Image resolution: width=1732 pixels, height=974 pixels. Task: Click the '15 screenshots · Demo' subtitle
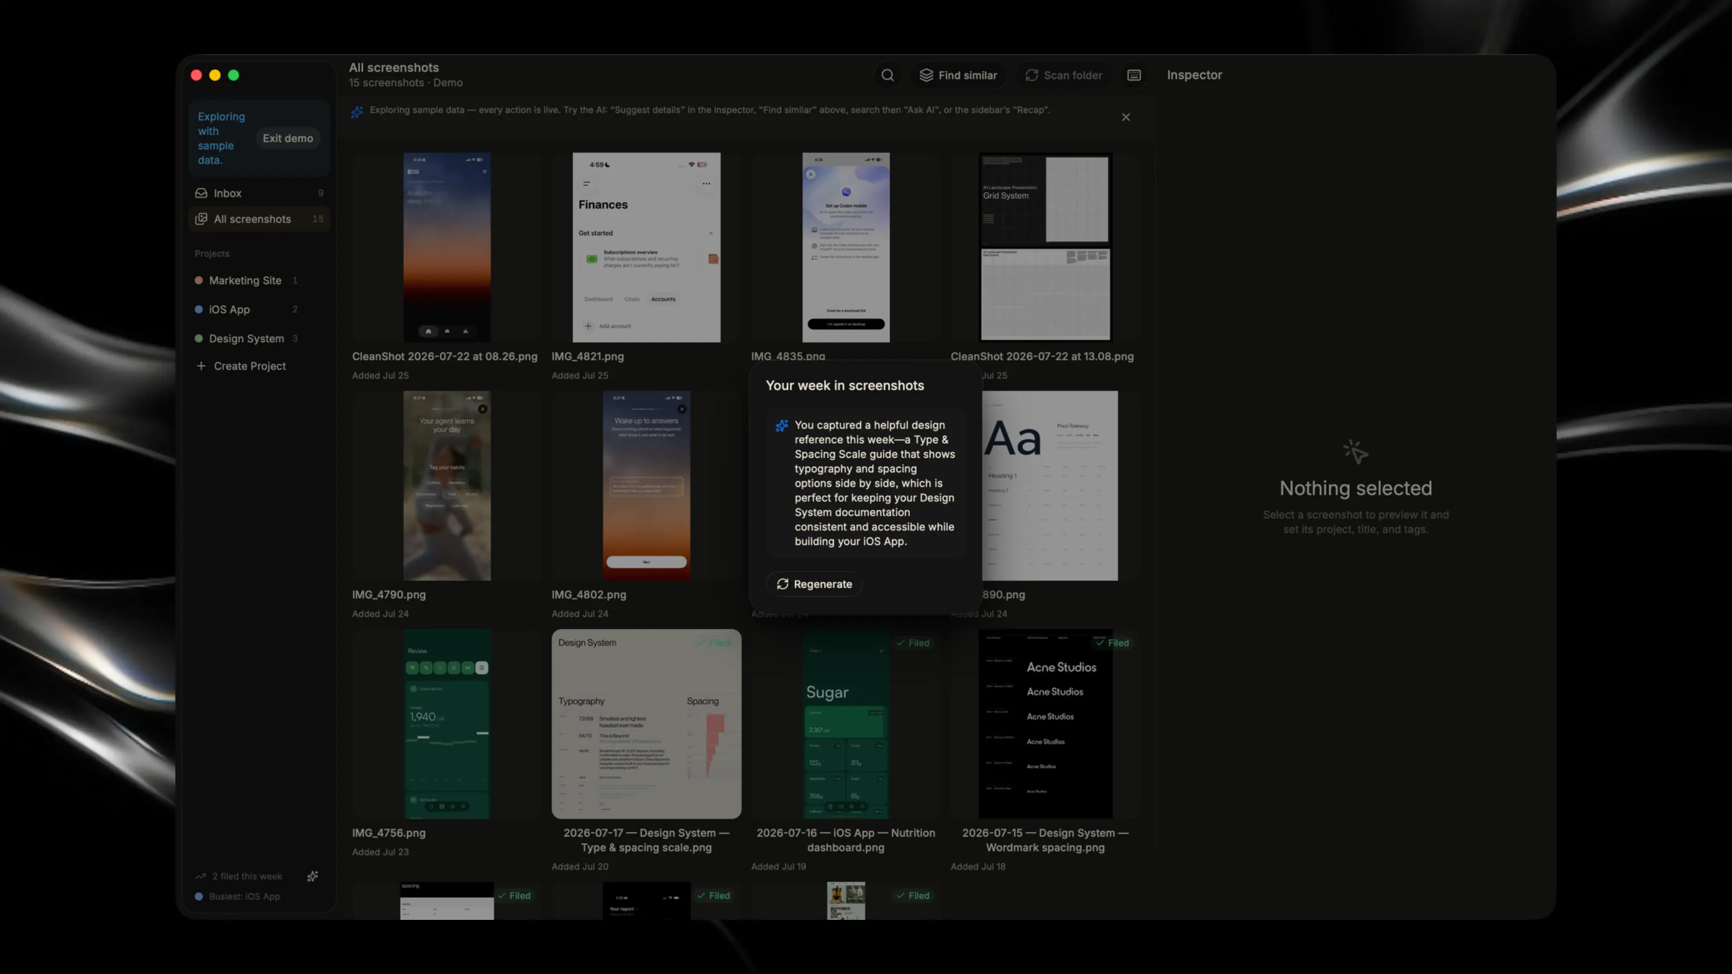point(405,83)
